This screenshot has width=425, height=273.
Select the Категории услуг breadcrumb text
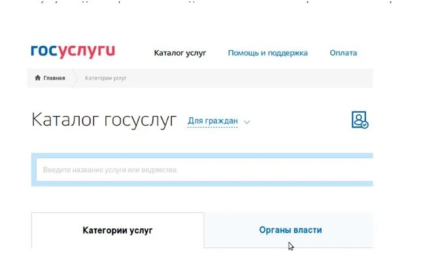(105, 78)
